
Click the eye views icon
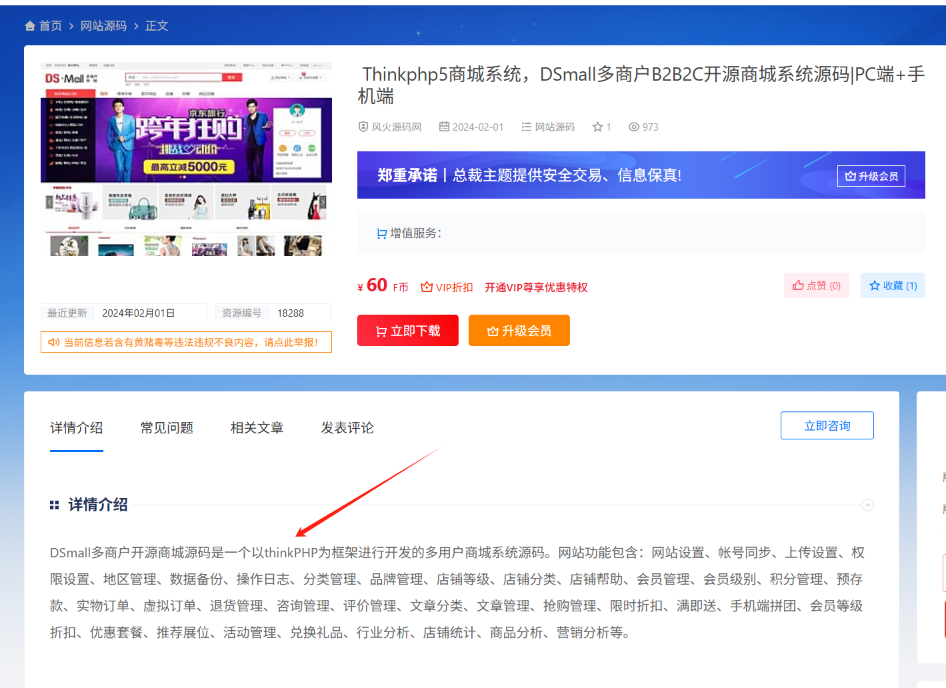pyautogui.click(x=634, y=127)
